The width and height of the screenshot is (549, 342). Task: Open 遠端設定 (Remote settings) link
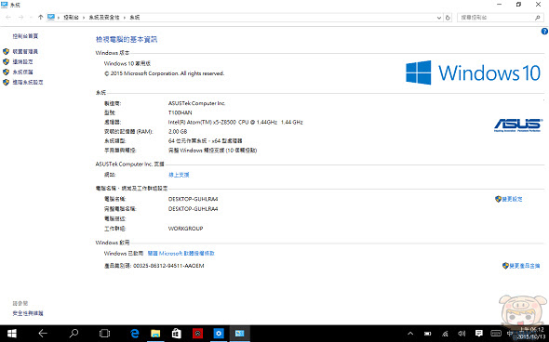(22, 61)
